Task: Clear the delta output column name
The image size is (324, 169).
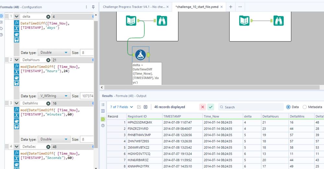Action: click(48, 17)
